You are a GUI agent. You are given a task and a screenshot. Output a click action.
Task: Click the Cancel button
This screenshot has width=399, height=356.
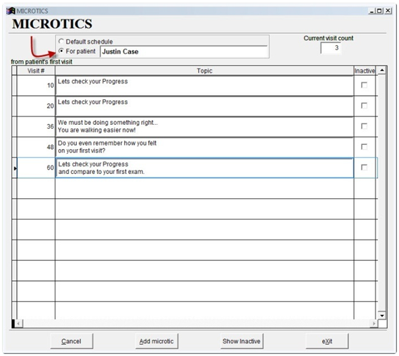(x=71, y=341)
